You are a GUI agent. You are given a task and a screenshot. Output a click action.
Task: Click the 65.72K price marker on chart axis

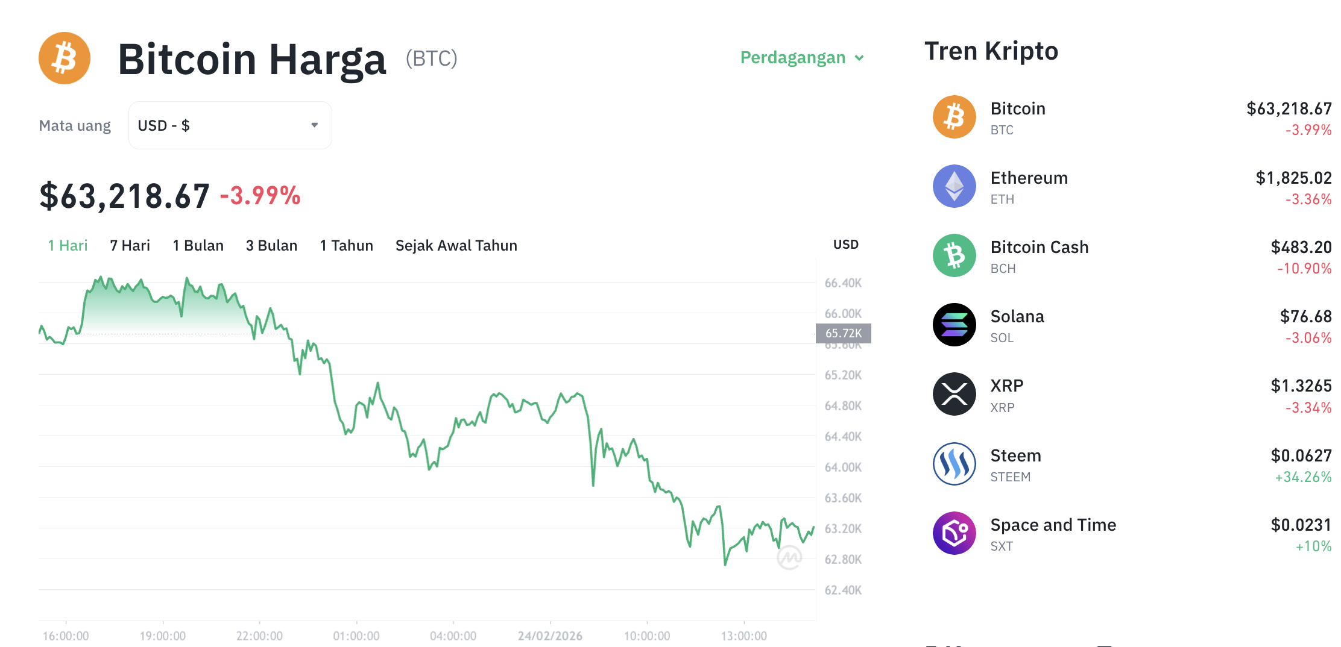pyautogui.click(x=843, y=333)
